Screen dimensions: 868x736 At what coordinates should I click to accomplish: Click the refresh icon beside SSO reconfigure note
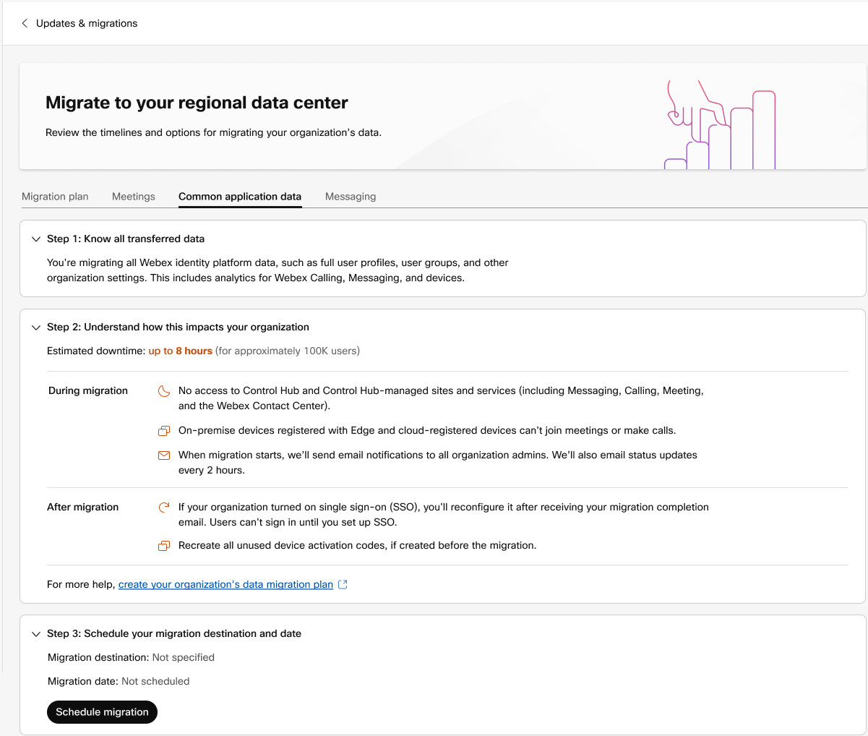[x=164, y=508]
